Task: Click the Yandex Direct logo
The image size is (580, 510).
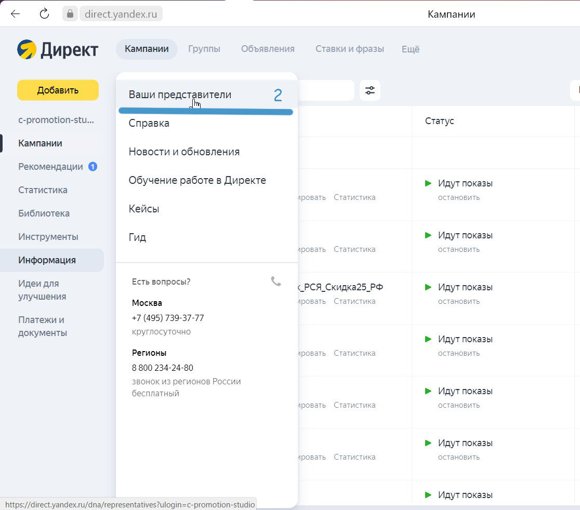Action: [x=58, y=49]
